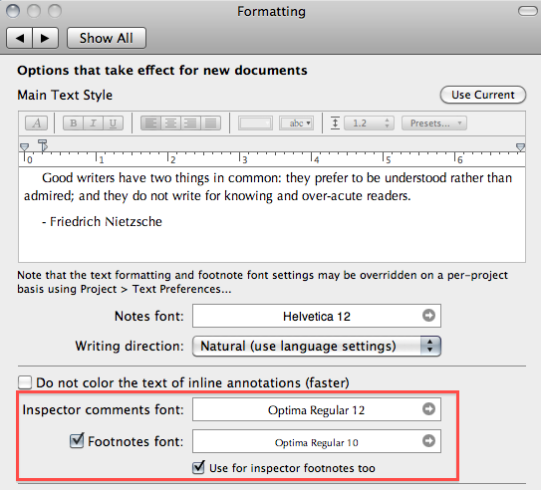541x490 pixels.
Task: Click the Use Current button
Action: click(483, 95)
